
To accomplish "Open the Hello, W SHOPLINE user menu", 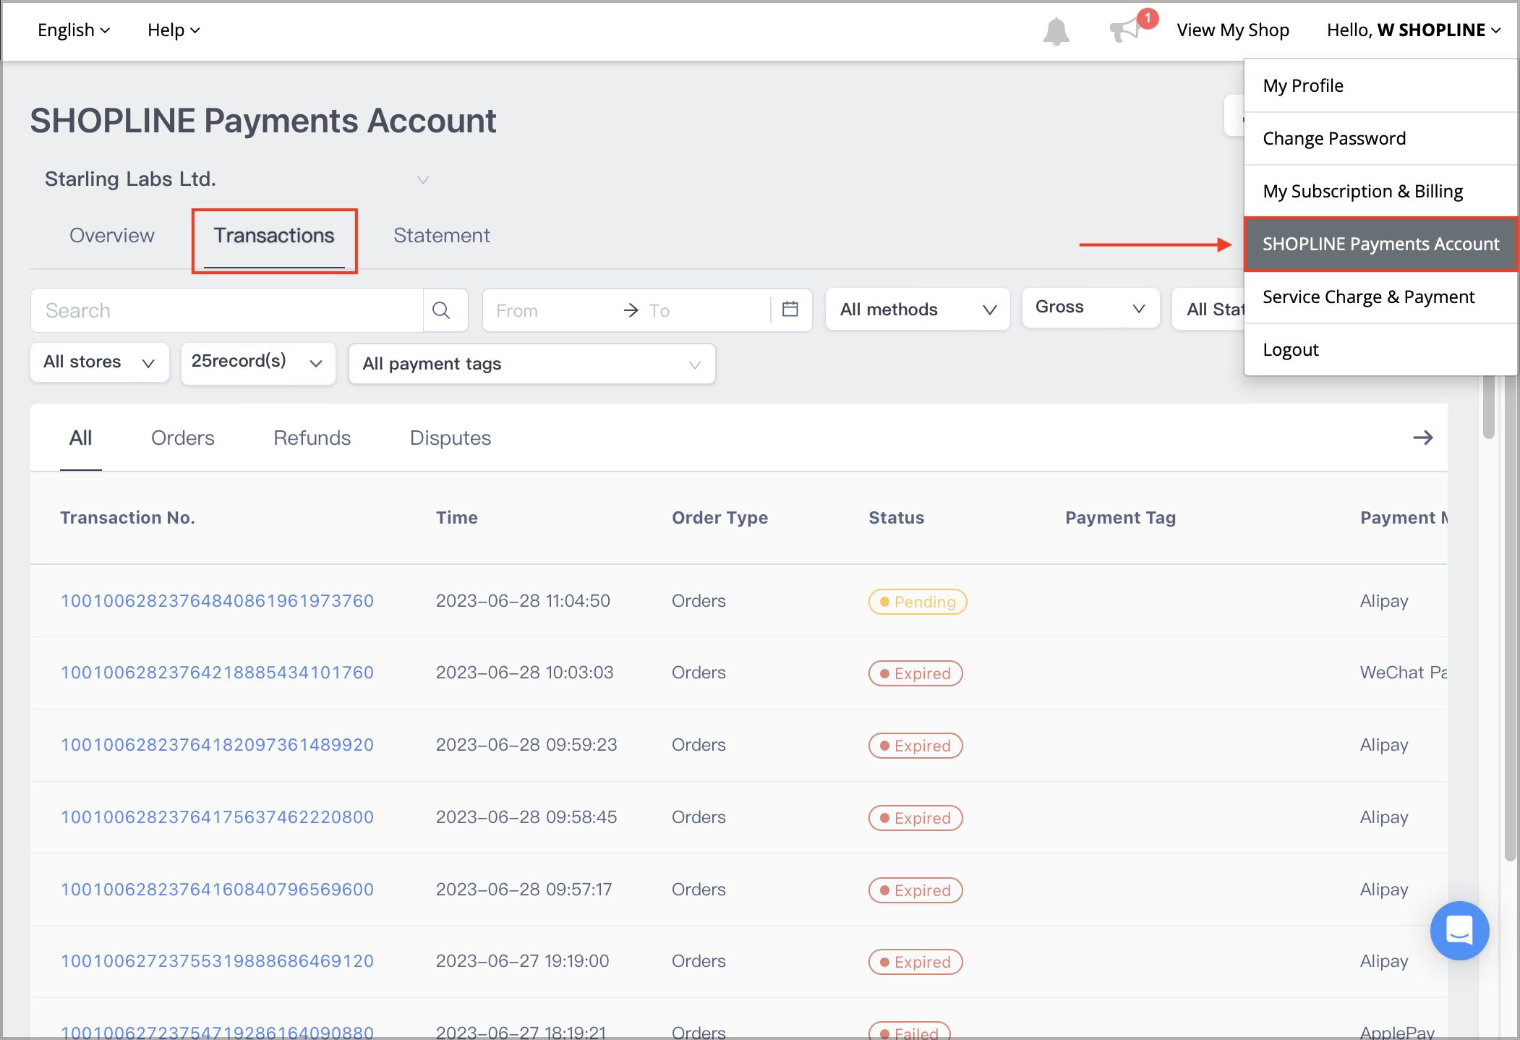I will tap(1413, 30).
